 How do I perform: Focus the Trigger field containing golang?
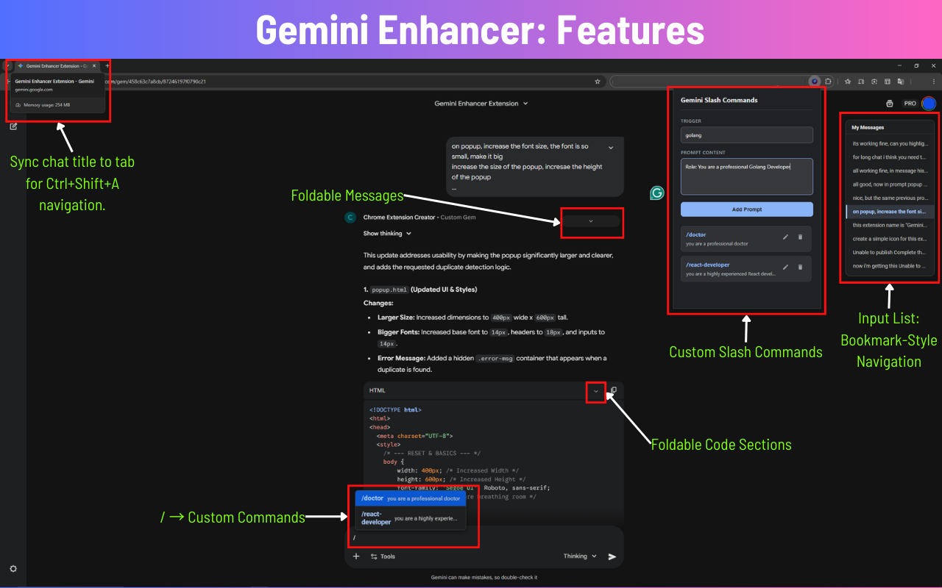tap(747, 135)
